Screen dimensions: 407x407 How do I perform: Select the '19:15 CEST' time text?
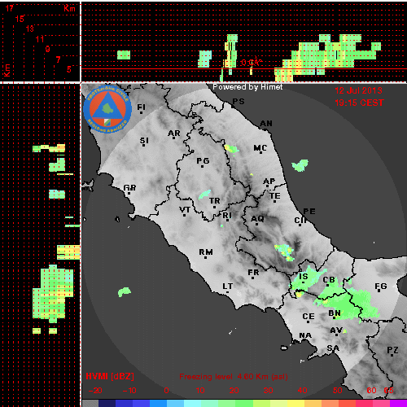pos(359,103)
